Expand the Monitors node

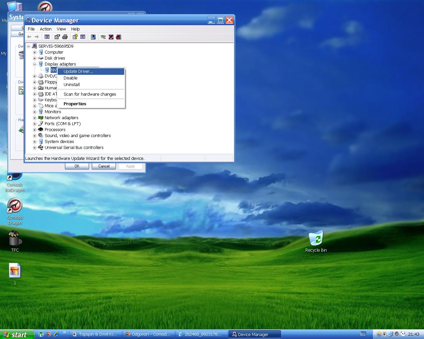(x=34, y=112)
